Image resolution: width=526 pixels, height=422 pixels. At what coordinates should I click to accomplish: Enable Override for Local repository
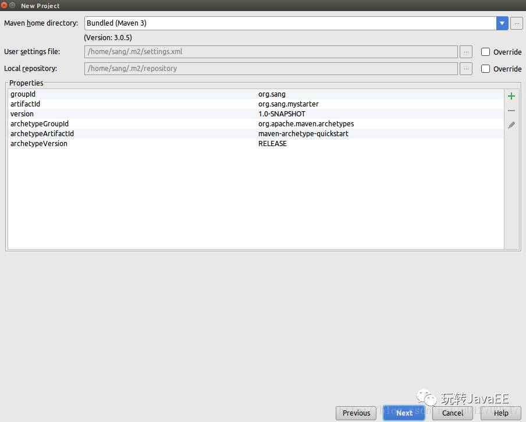point(485,69)
